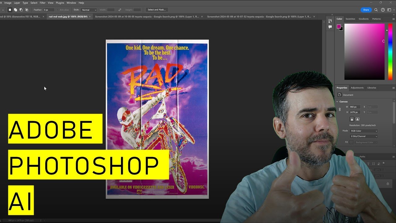Screen dimensions: 396x223
Task: Open the Style dropdown set to Normal
Action: tap(89, 10)
